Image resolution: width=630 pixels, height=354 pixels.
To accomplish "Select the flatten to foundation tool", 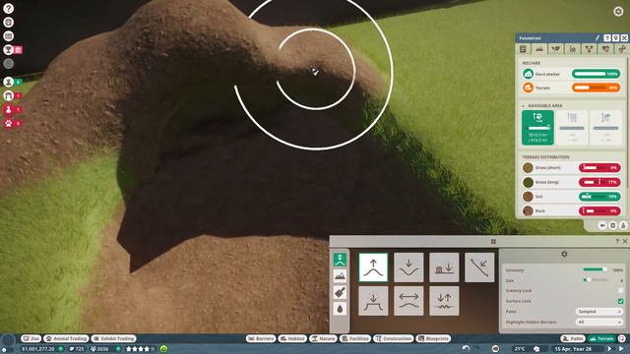I will (444, 267).
